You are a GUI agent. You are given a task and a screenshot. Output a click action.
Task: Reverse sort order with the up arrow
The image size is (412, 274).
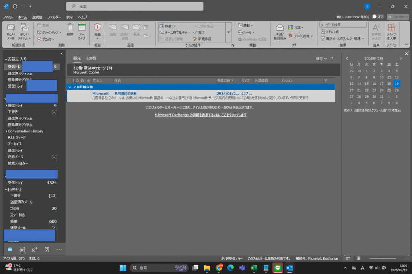332,59
